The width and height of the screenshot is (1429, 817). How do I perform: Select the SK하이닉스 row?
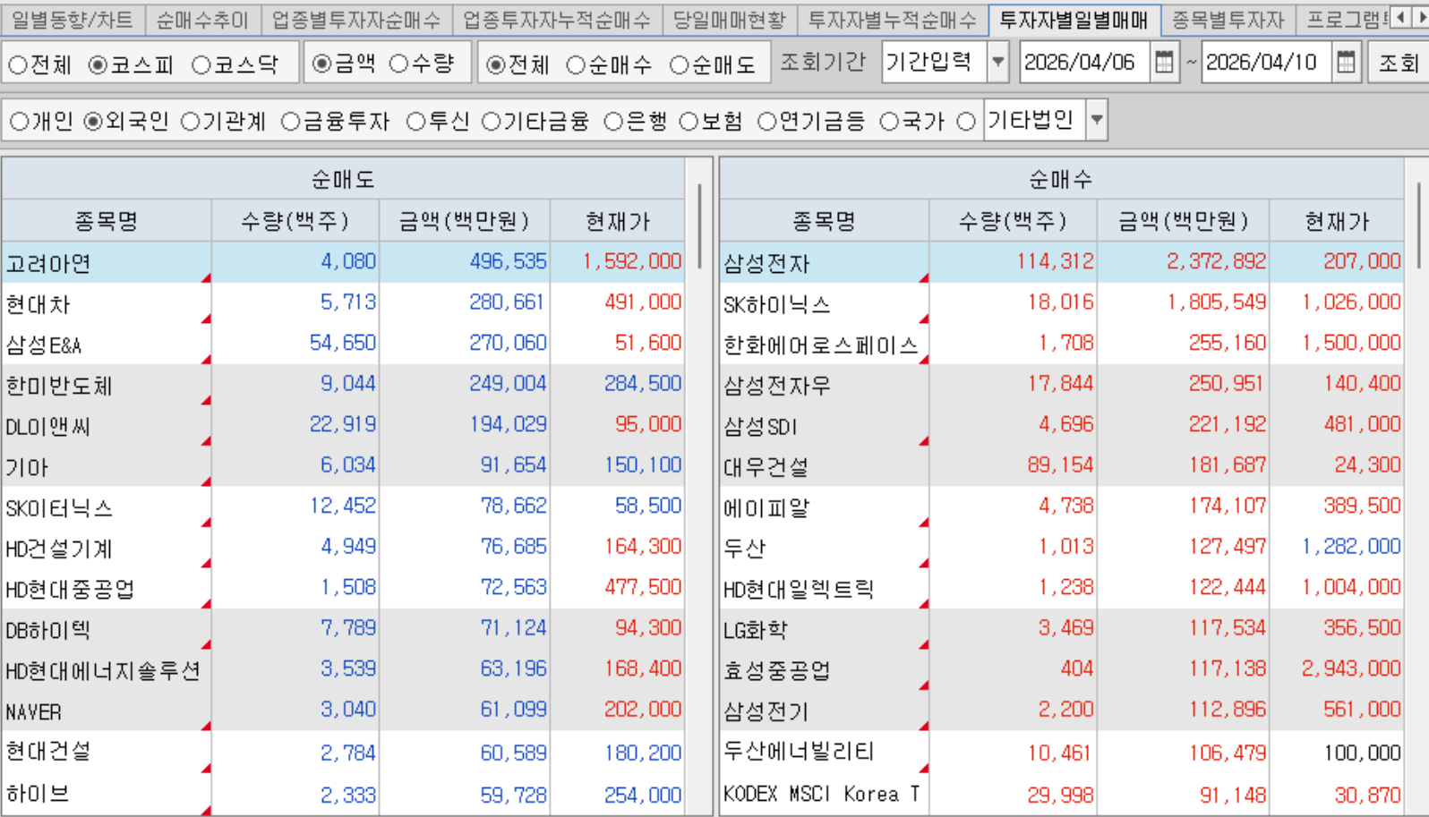[1062, 303]
